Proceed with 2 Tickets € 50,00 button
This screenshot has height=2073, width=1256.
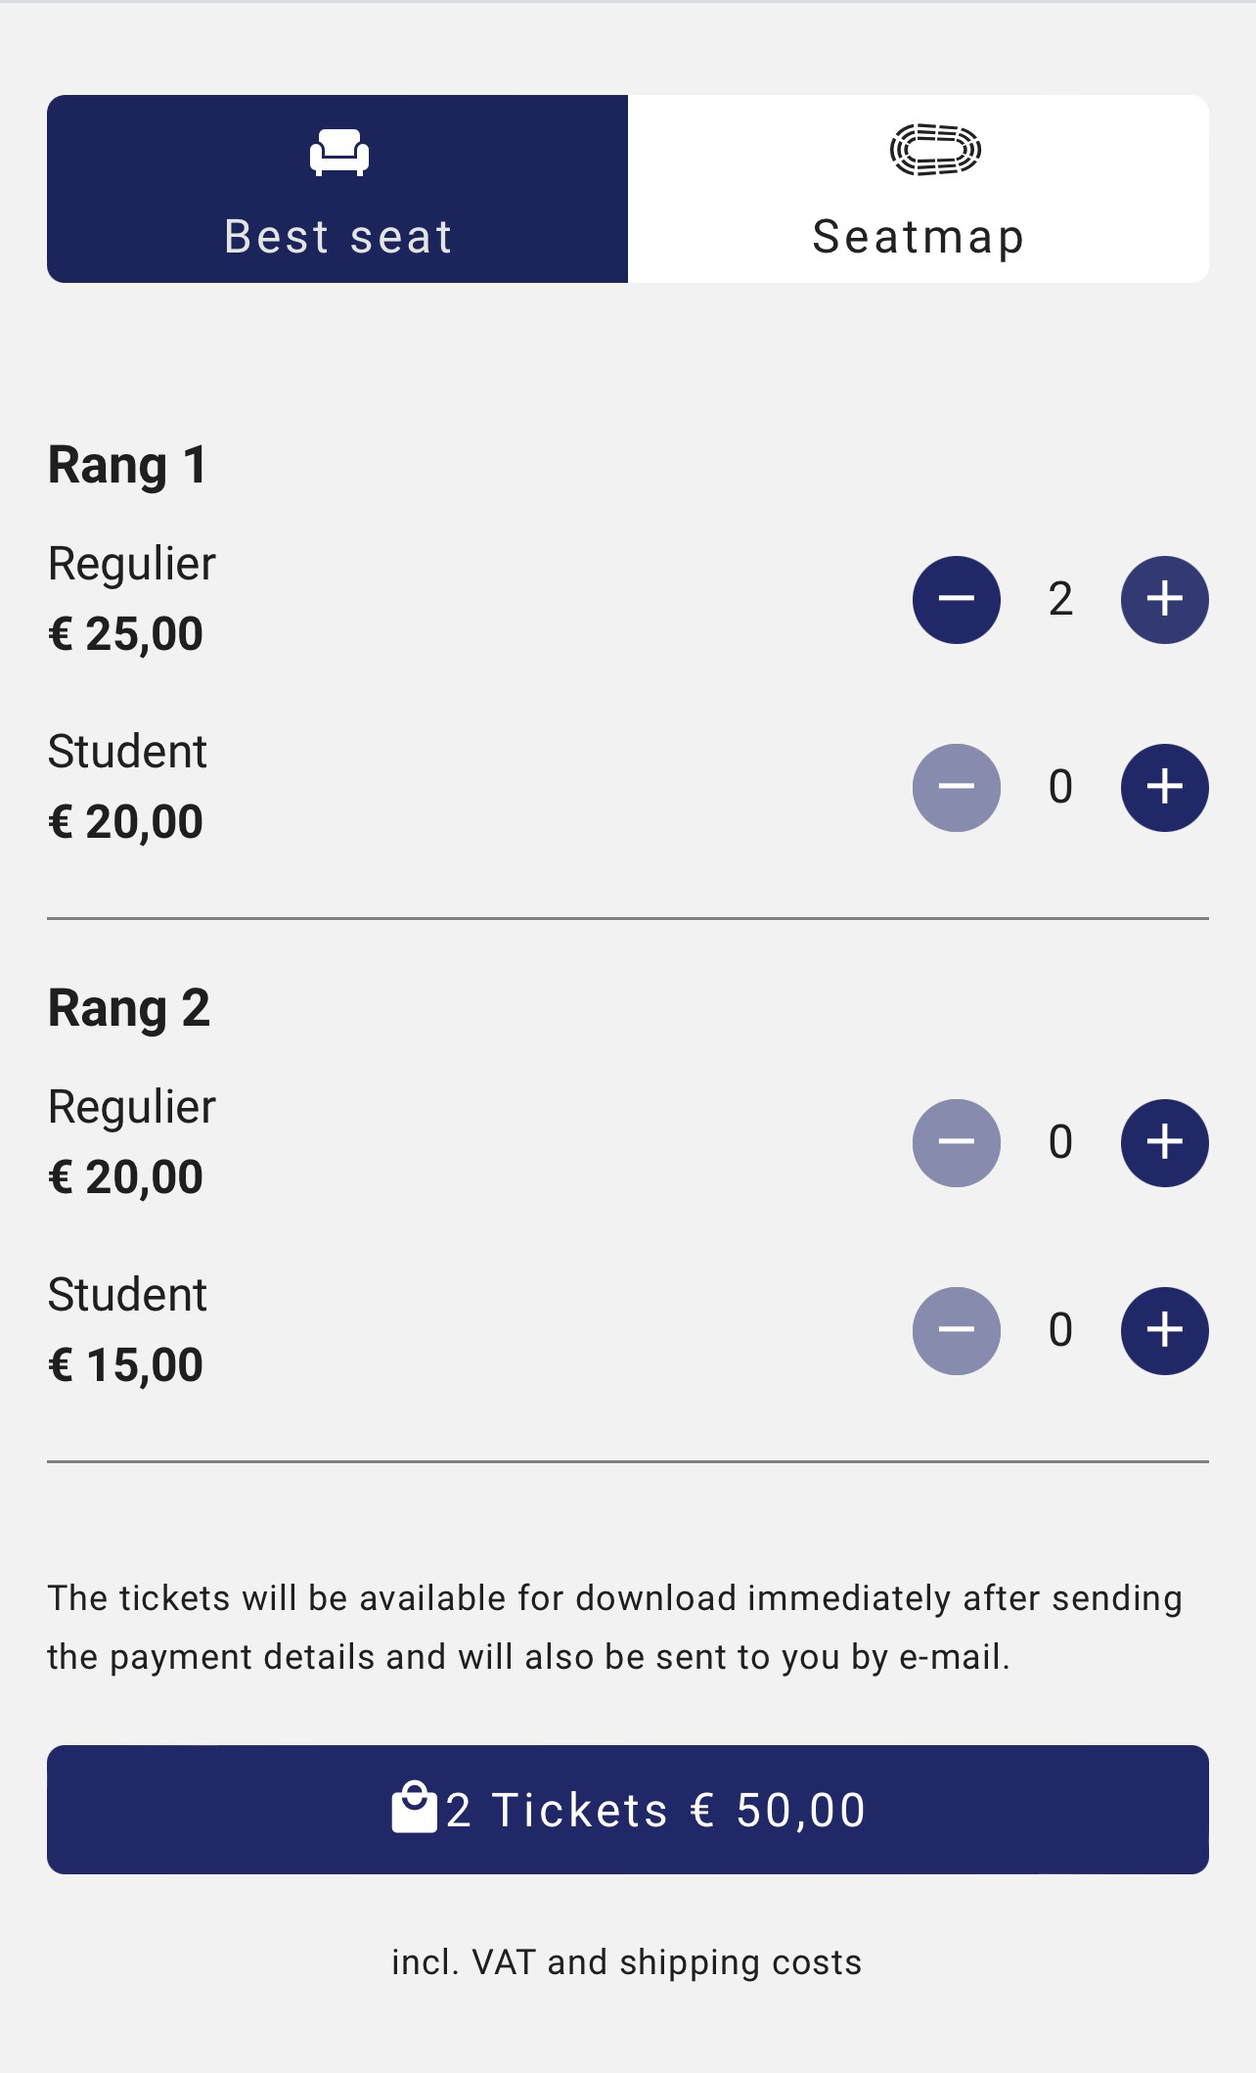tap(628, 1809)
